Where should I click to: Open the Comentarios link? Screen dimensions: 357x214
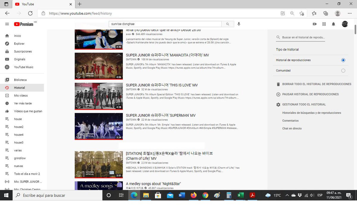290,121
